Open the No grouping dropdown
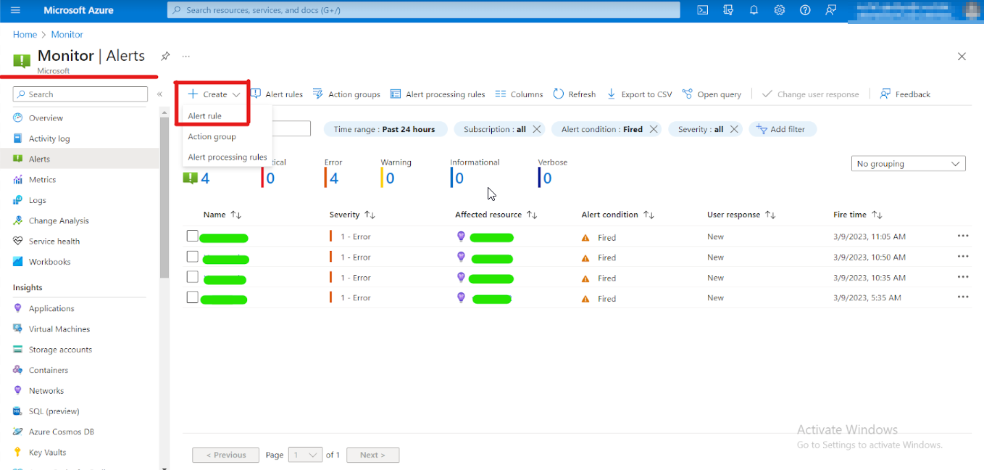 908,164
